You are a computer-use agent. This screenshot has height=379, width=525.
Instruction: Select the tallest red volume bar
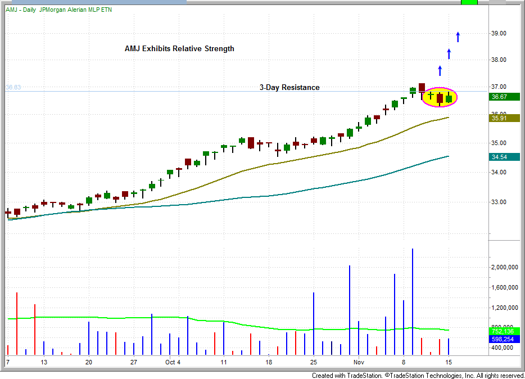17,323
